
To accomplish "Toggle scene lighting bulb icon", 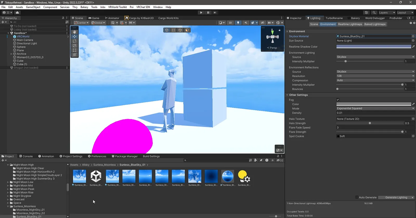I will 238,23.
